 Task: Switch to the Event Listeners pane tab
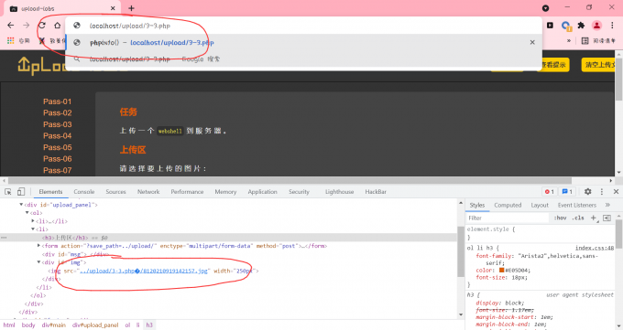click(577, 205)
